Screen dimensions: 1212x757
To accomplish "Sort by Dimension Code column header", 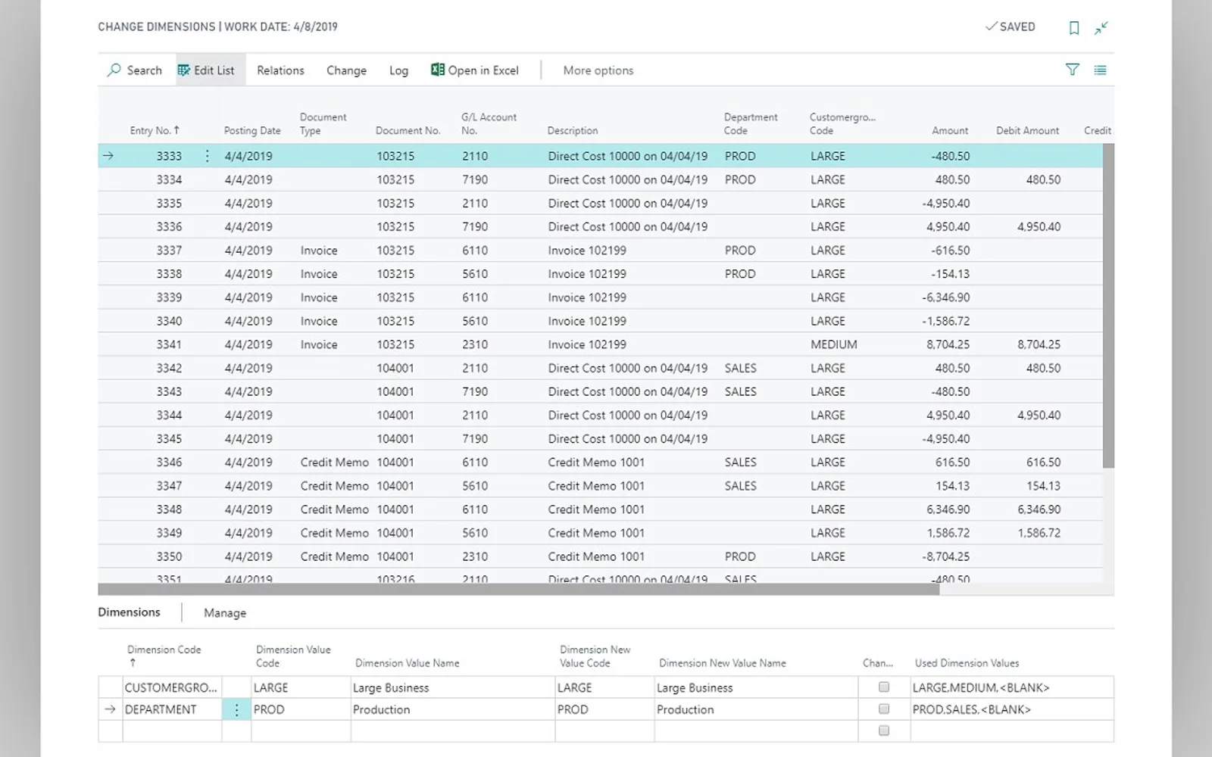I will click(x=164, y=656).
